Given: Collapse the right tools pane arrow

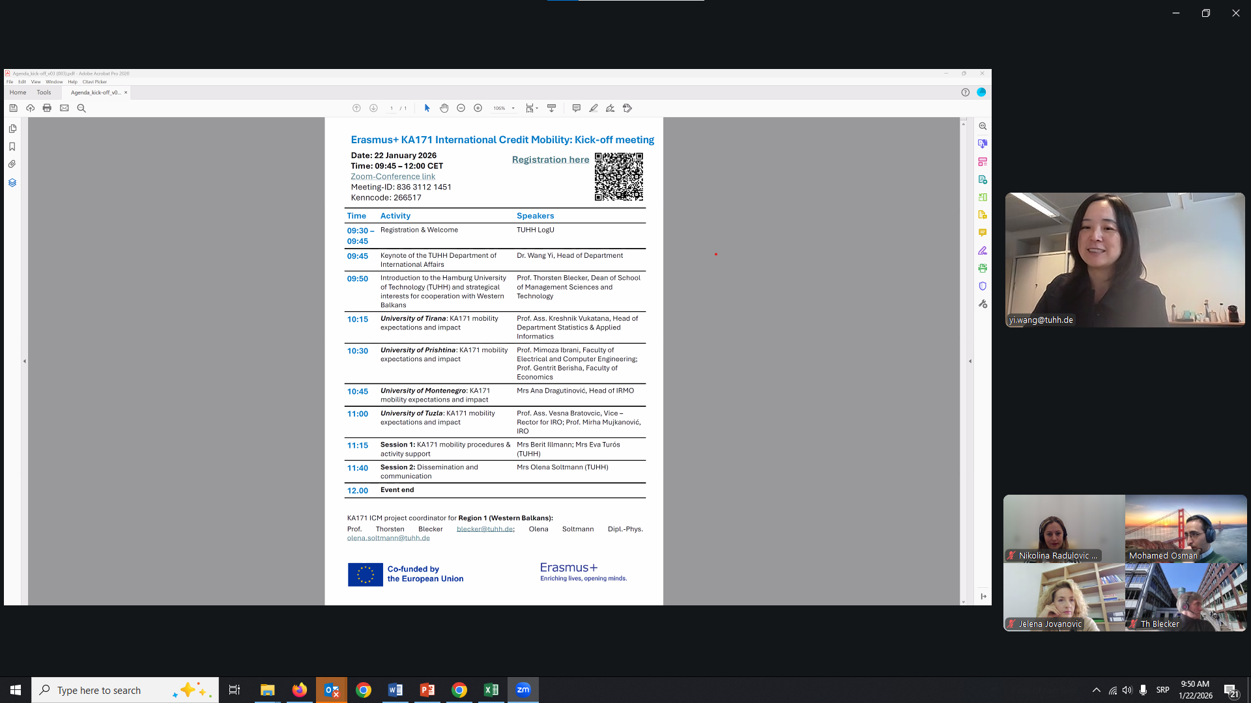Looking at the screenshot, I should pos(970,361).
